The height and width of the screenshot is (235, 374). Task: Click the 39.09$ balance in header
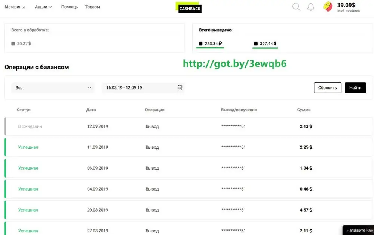click(346, 5)
